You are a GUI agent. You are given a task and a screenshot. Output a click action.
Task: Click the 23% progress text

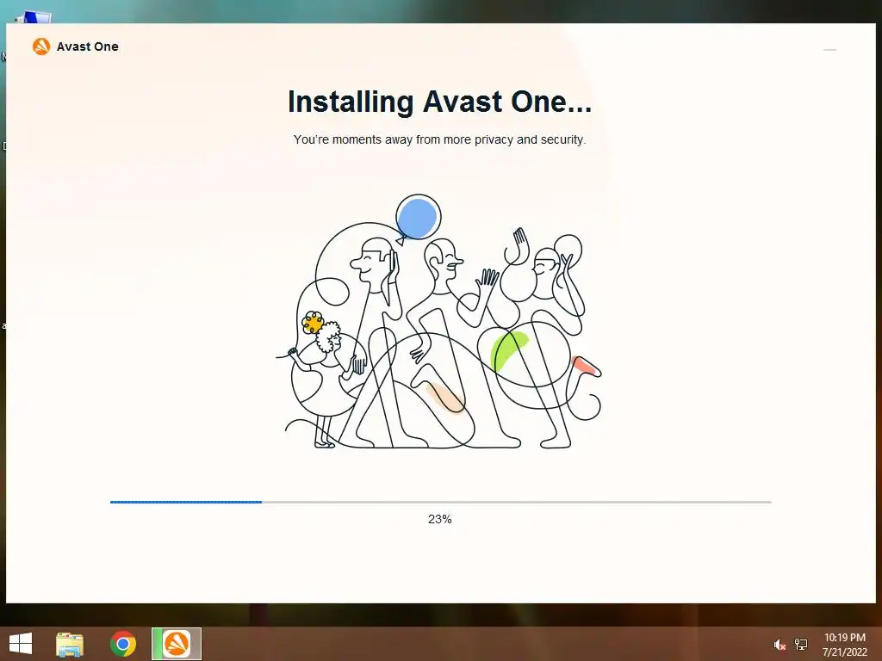440,519
